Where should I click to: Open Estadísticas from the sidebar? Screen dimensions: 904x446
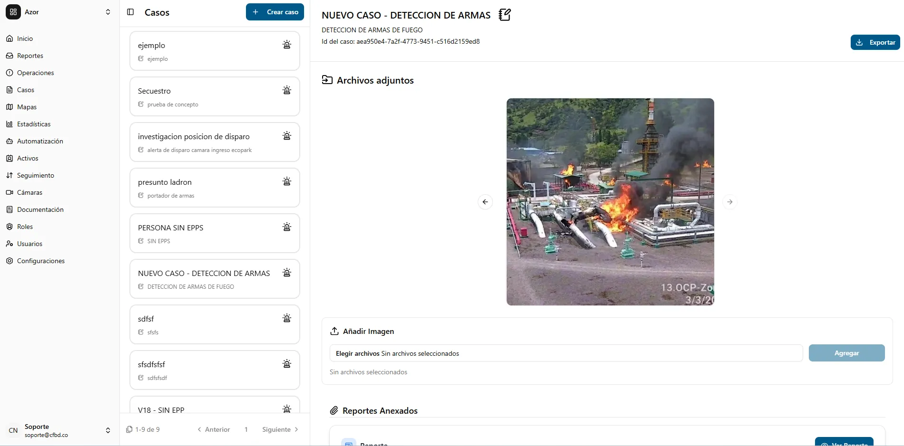28,124
